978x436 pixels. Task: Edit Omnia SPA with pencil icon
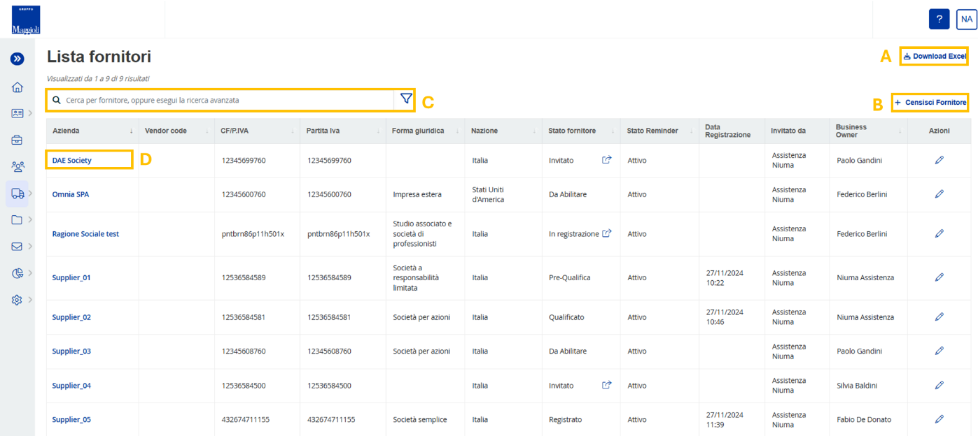click(x=939, y=194)
